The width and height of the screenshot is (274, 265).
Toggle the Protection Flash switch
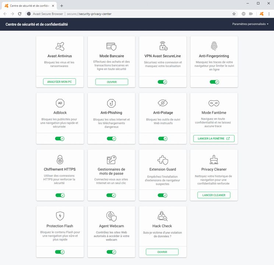coord(60,252)
